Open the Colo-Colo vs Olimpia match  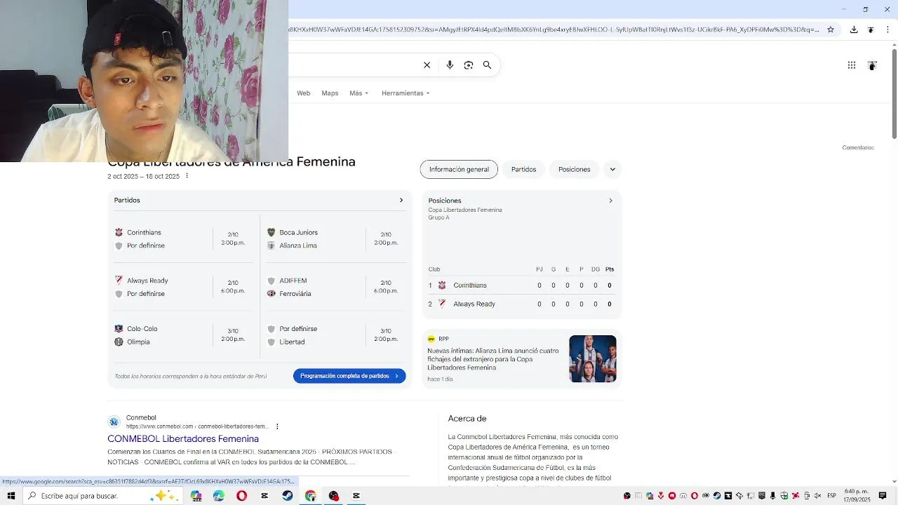coord(183,335)
